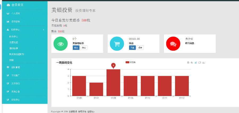This screenshot has width=239, height=113.
Task: Click the 07-08 bar marked 4
Action: (113, 82)
